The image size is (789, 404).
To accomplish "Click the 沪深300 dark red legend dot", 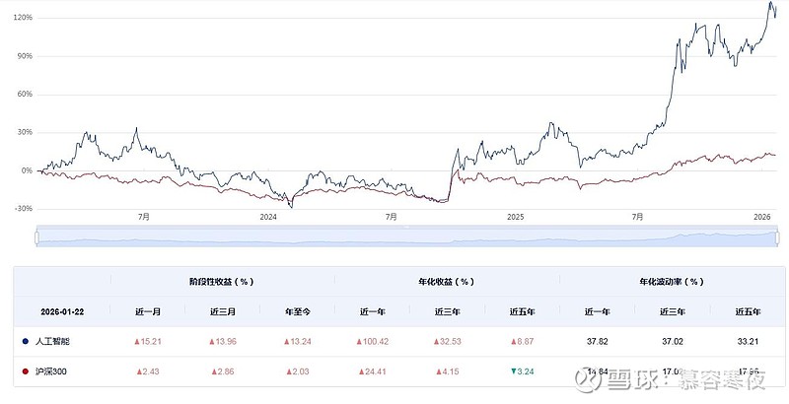I will click(x=24, y=371).
